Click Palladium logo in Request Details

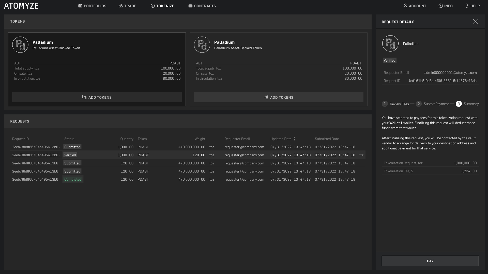390,43
